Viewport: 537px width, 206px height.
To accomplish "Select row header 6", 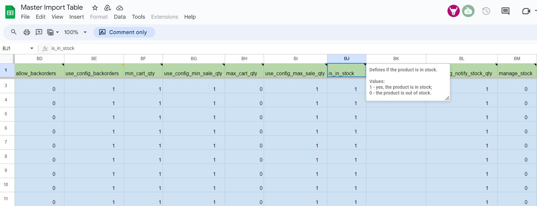I will pos(6,128).
